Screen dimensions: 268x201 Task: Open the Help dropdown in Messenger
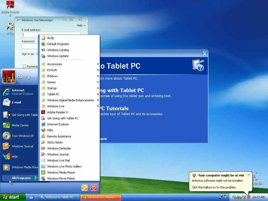coord(81,25)
